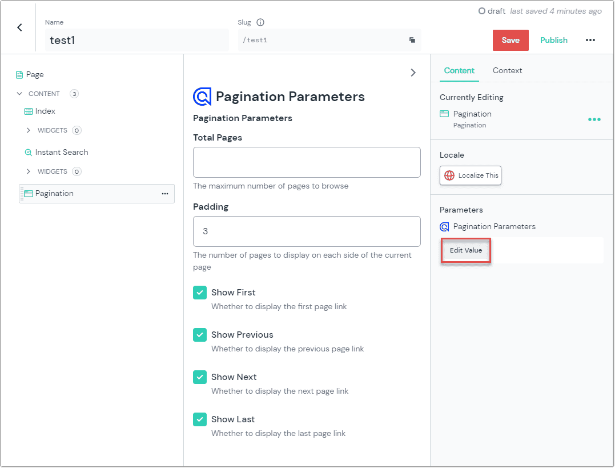
Task: Click the Slug info icon
Action: tap(260, 22)
